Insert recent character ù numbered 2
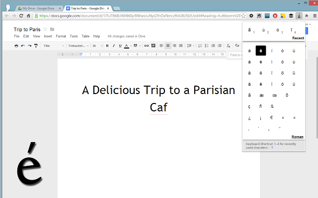This screenshot has height=198, width=318. tap(265, 30)
